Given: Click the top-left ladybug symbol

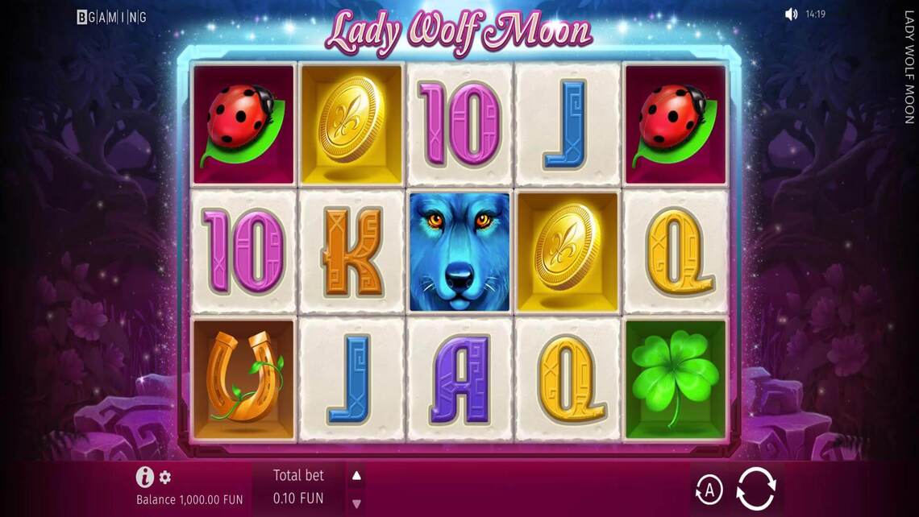Looking at the screenshot, I should click(243, 125).
